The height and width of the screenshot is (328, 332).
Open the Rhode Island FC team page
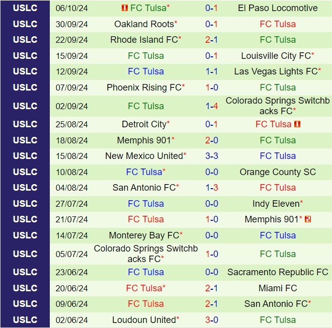pos(143,40)
